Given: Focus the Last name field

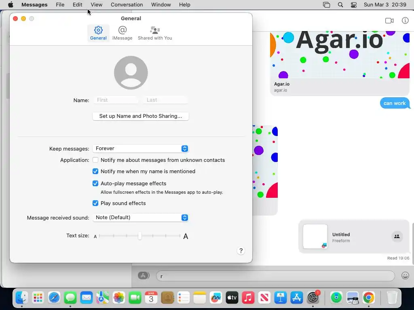Looking at the screenshot, I should coord(165,100).
